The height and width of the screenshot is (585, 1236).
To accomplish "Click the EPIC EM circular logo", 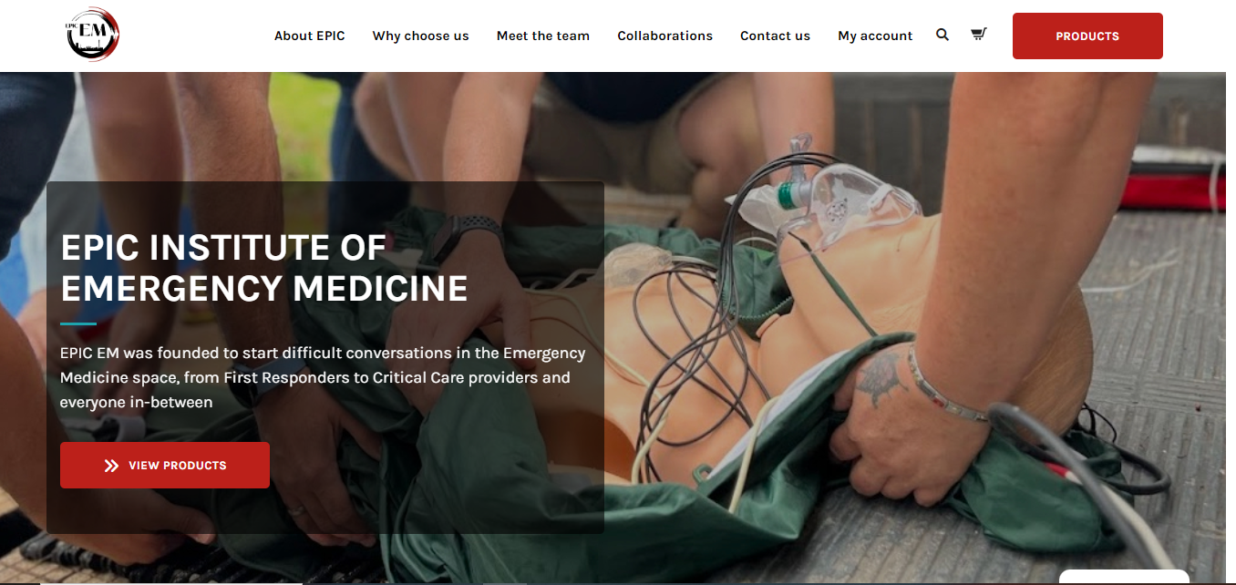I will pyautogui.click(x=93, y=35).
